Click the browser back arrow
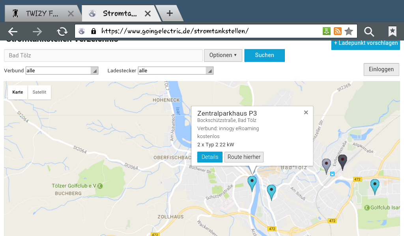This screenshot has height=236, width=404. point(13,31)
